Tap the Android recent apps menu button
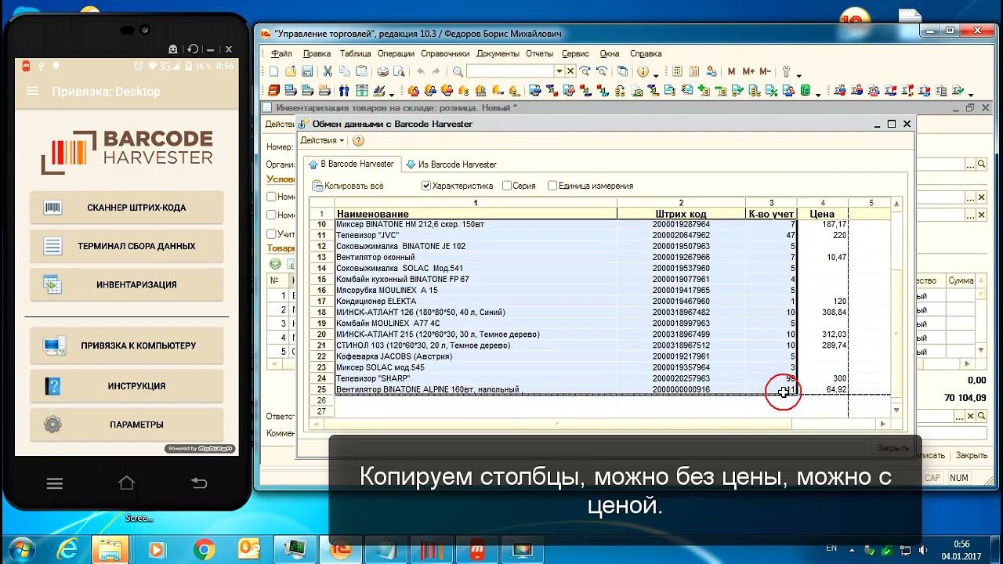1003x564 pixels. [x=54, y=483]
